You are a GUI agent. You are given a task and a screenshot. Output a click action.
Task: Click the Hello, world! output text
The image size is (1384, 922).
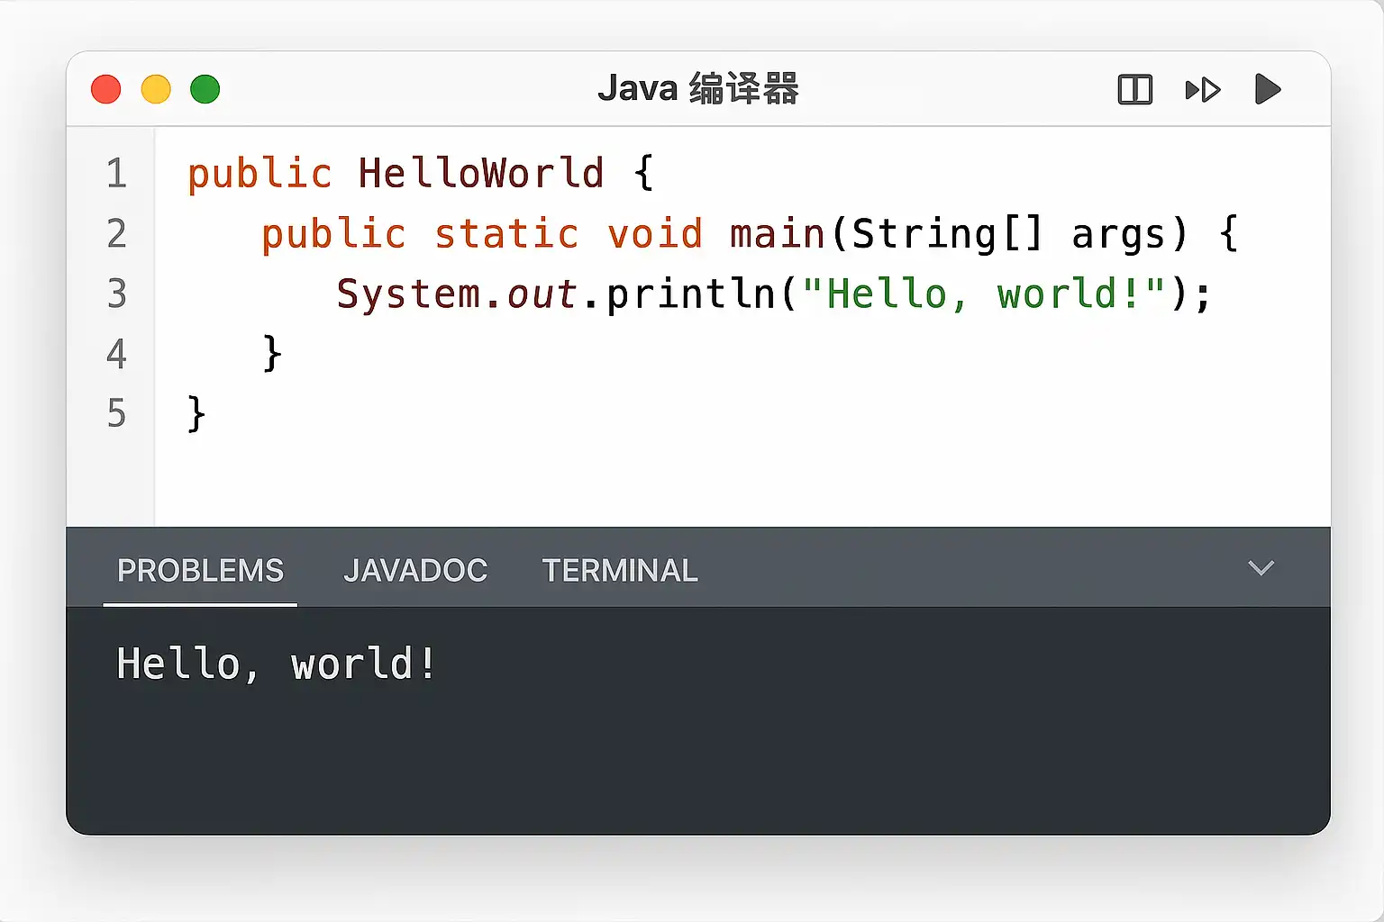[x=277, y=664]
